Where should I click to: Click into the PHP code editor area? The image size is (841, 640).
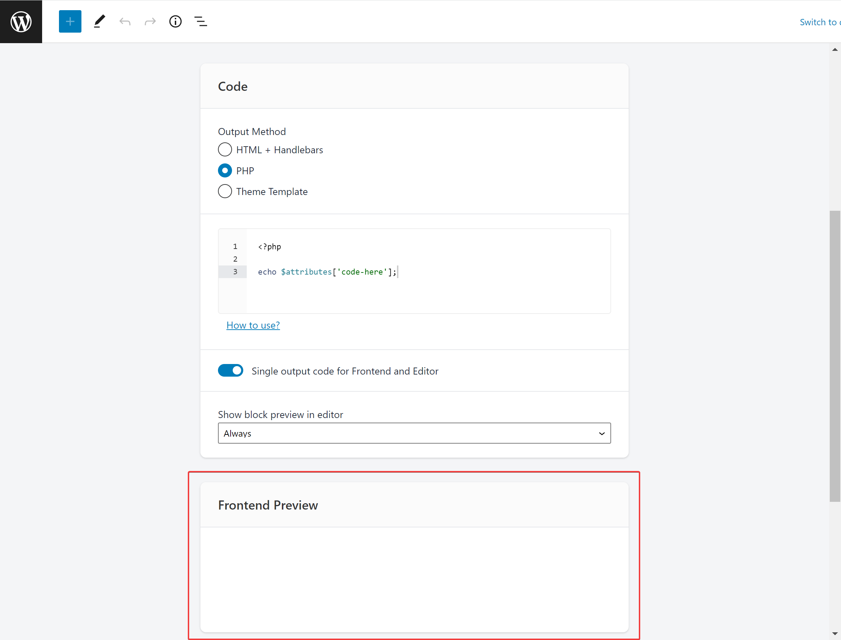click(429, 271)
